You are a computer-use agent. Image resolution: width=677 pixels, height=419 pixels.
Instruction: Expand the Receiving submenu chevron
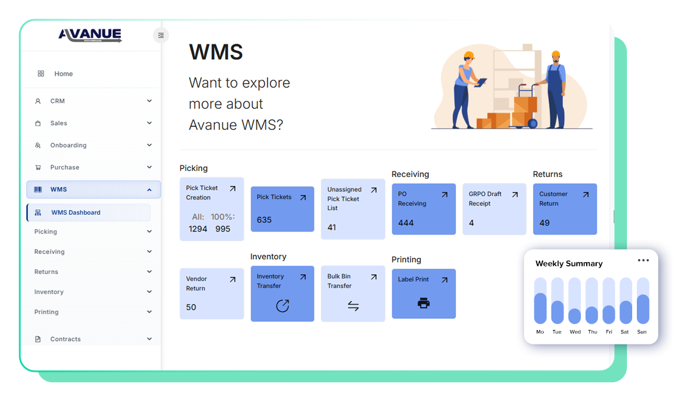[150, 251]
